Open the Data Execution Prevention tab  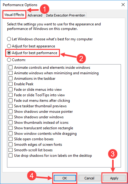[65, 15]
